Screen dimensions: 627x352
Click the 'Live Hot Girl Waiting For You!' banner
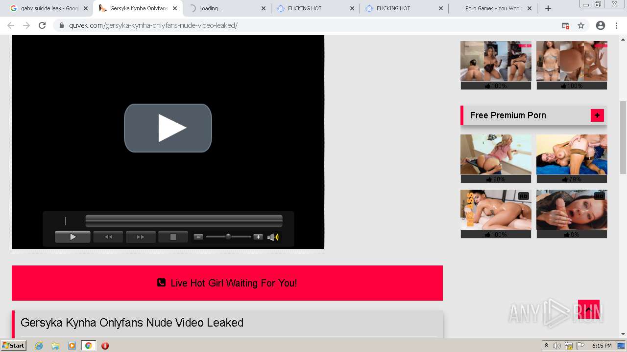point(227,283)
